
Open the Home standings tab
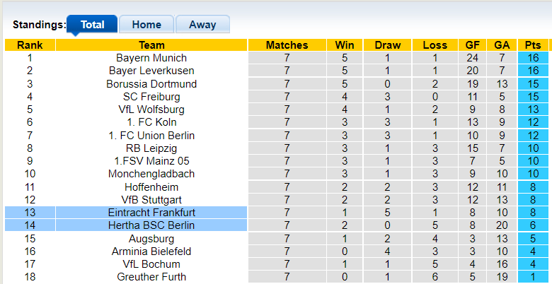pyautogui.click(x=146, y=24)
